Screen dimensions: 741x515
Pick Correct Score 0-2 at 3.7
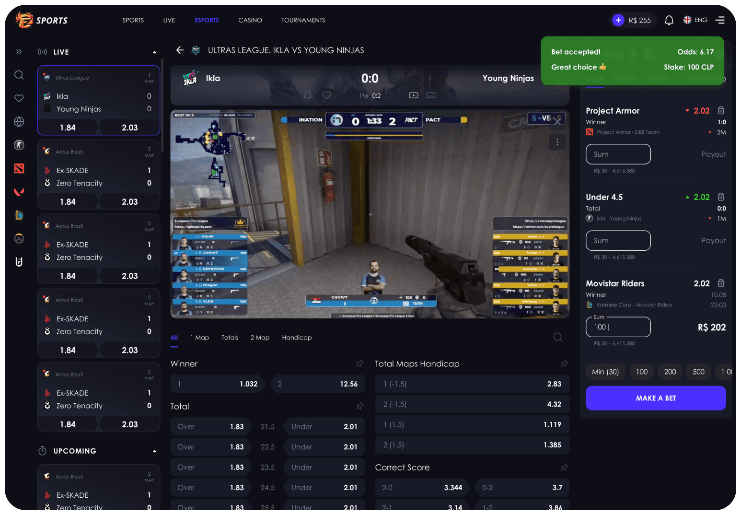coord(522,488)
